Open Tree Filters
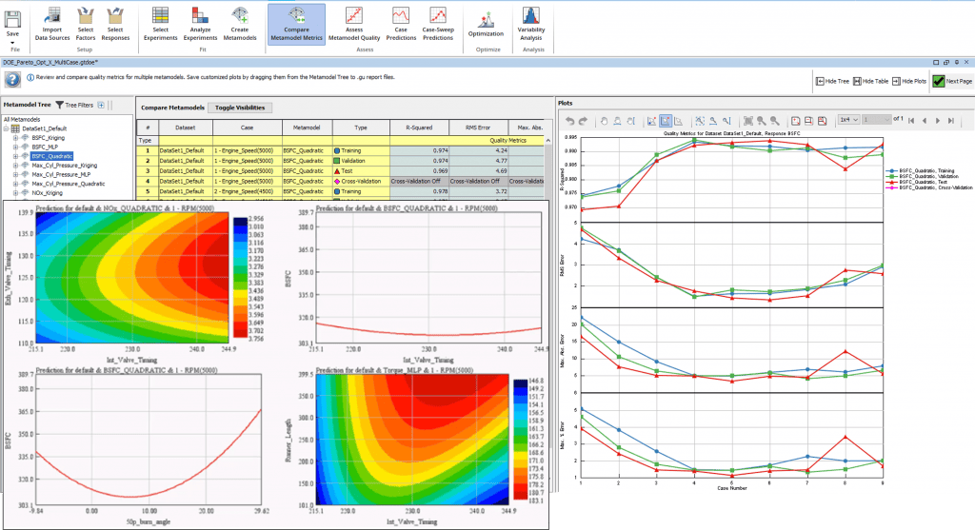 pos(74,105)
